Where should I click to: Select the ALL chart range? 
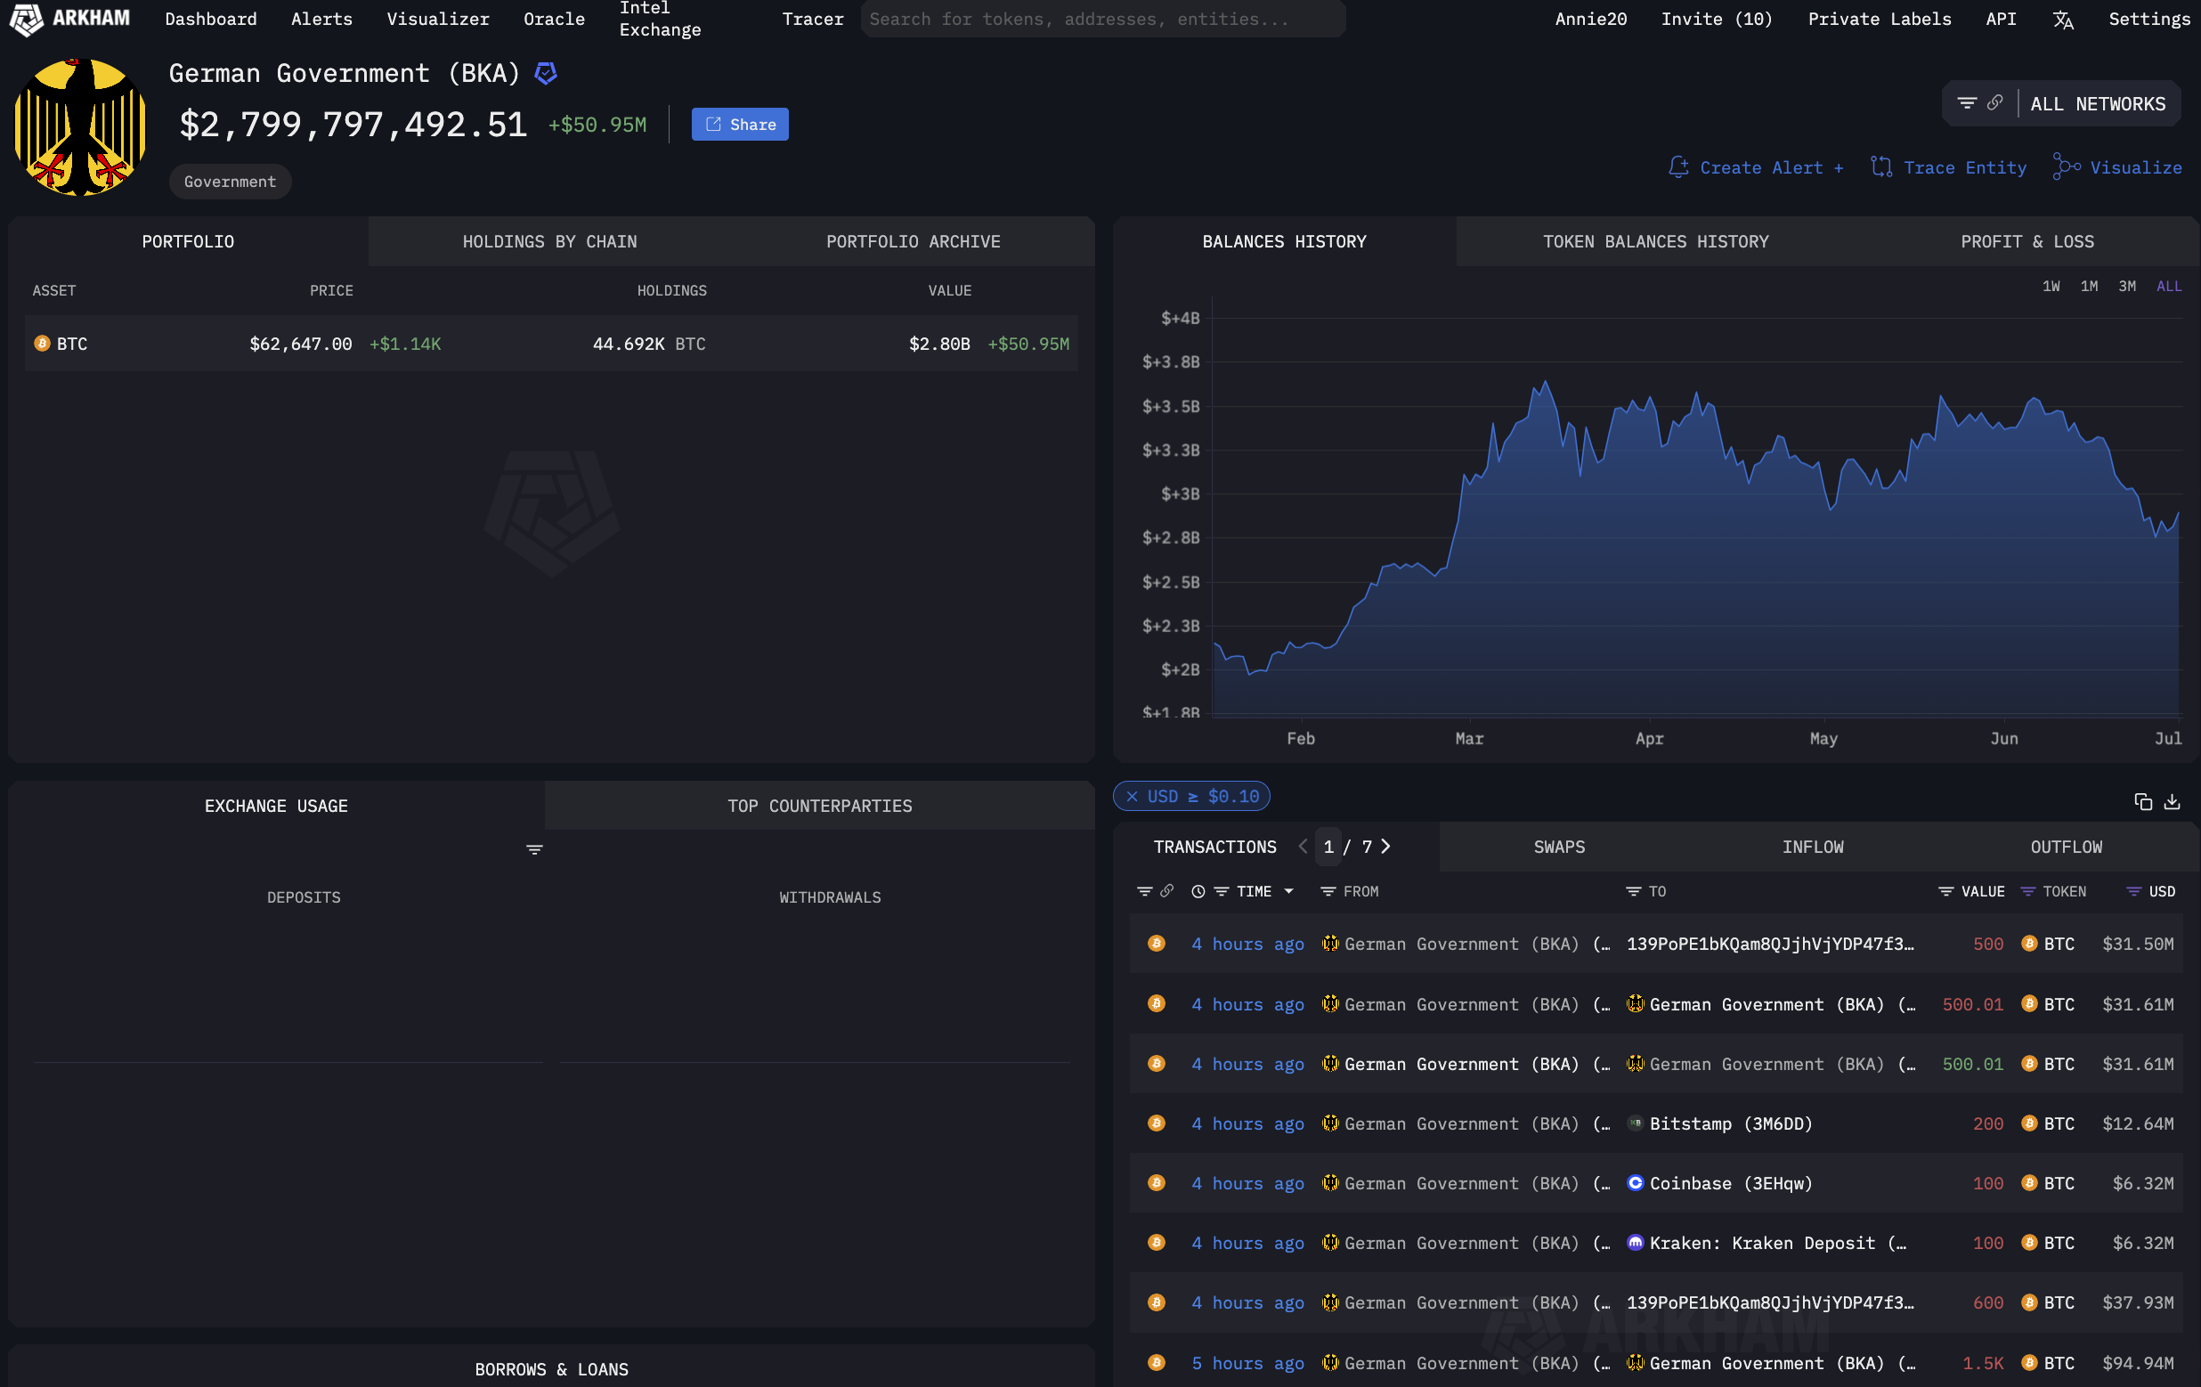click(x=2168, y=286)
